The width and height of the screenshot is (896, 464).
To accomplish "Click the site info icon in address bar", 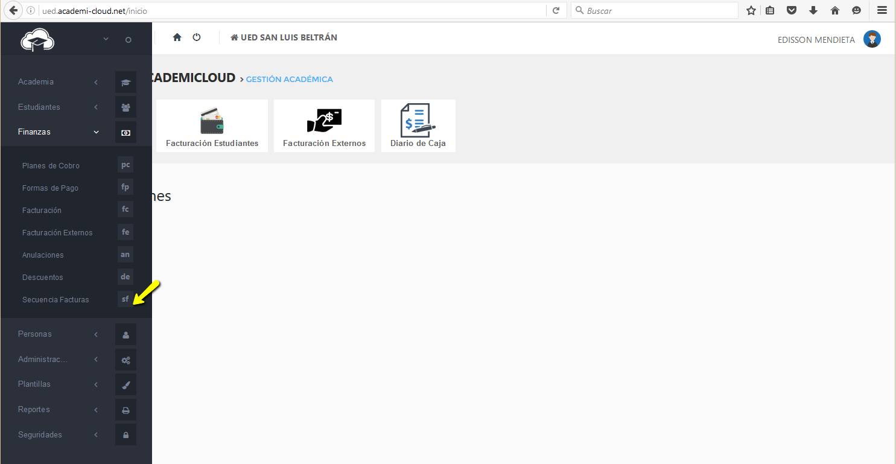I will point(31,10).
